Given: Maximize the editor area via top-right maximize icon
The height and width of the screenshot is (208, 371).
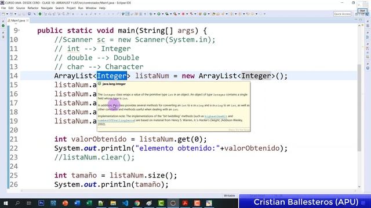Looking at the screenshot, I should pyautogui.click(x=361, y=20).
